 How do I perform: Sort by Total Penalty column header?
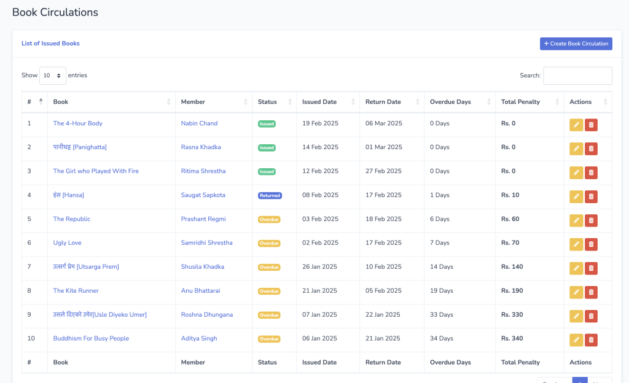529,102
